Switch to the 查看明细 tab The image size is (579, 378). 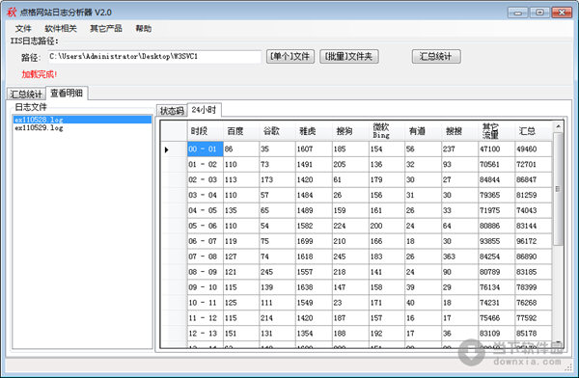click(x=67, y=93)
